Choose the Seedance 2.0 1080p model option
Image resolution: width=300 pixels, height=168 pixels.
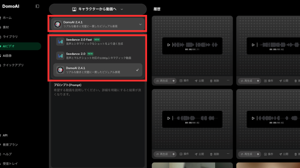[x=98, y=56]
